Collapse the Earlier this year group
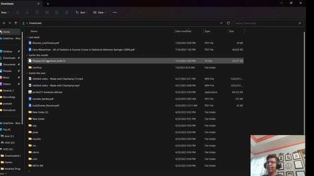This screenshot has width=314, height=176. 27,73
